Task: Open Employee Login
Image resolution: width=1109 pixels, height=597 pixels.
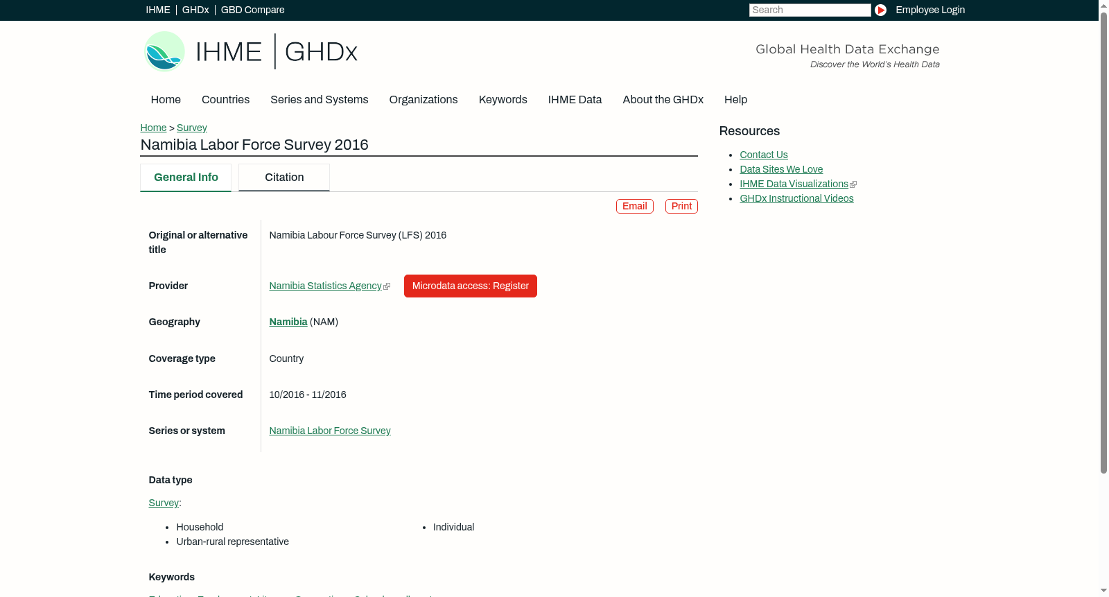Action: coord(930,10)
